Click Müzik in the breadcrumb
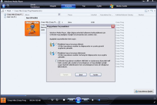Screen dimensions: 157x105 pos(9,11)
